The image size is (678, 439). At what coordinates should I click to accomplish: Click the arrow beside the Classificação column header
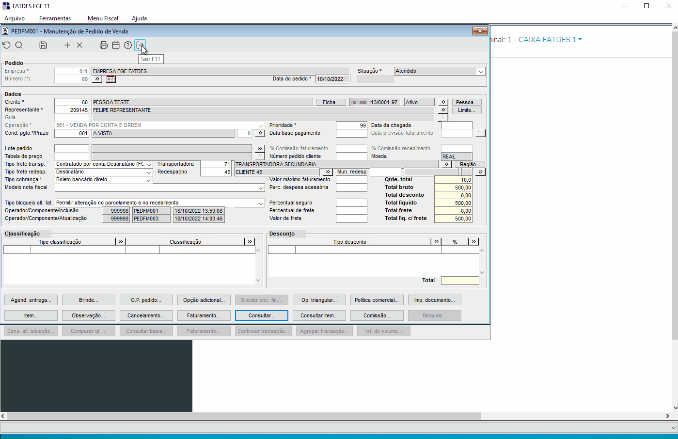tap(250, 241)
